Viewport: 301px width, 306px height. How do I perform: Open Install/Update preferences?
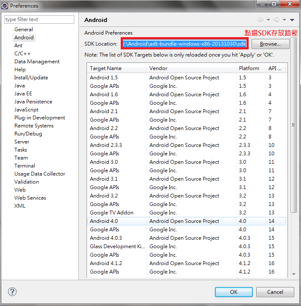click(31, 78)
